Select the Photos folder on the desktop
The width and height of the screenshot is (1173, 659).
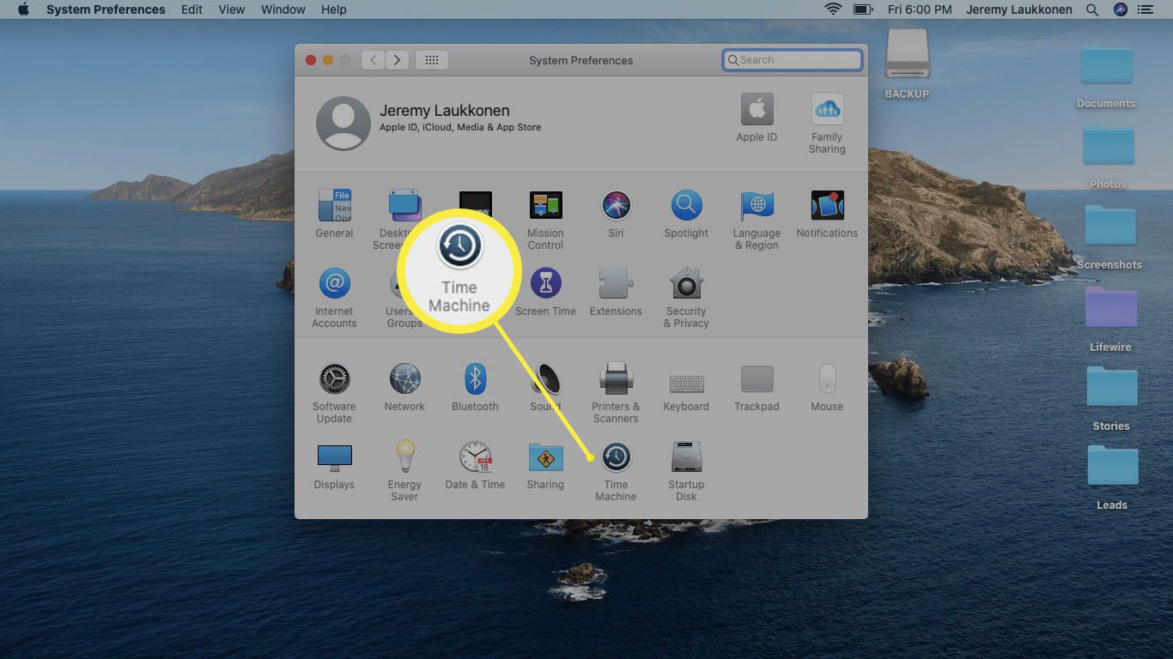(1108, 144)
